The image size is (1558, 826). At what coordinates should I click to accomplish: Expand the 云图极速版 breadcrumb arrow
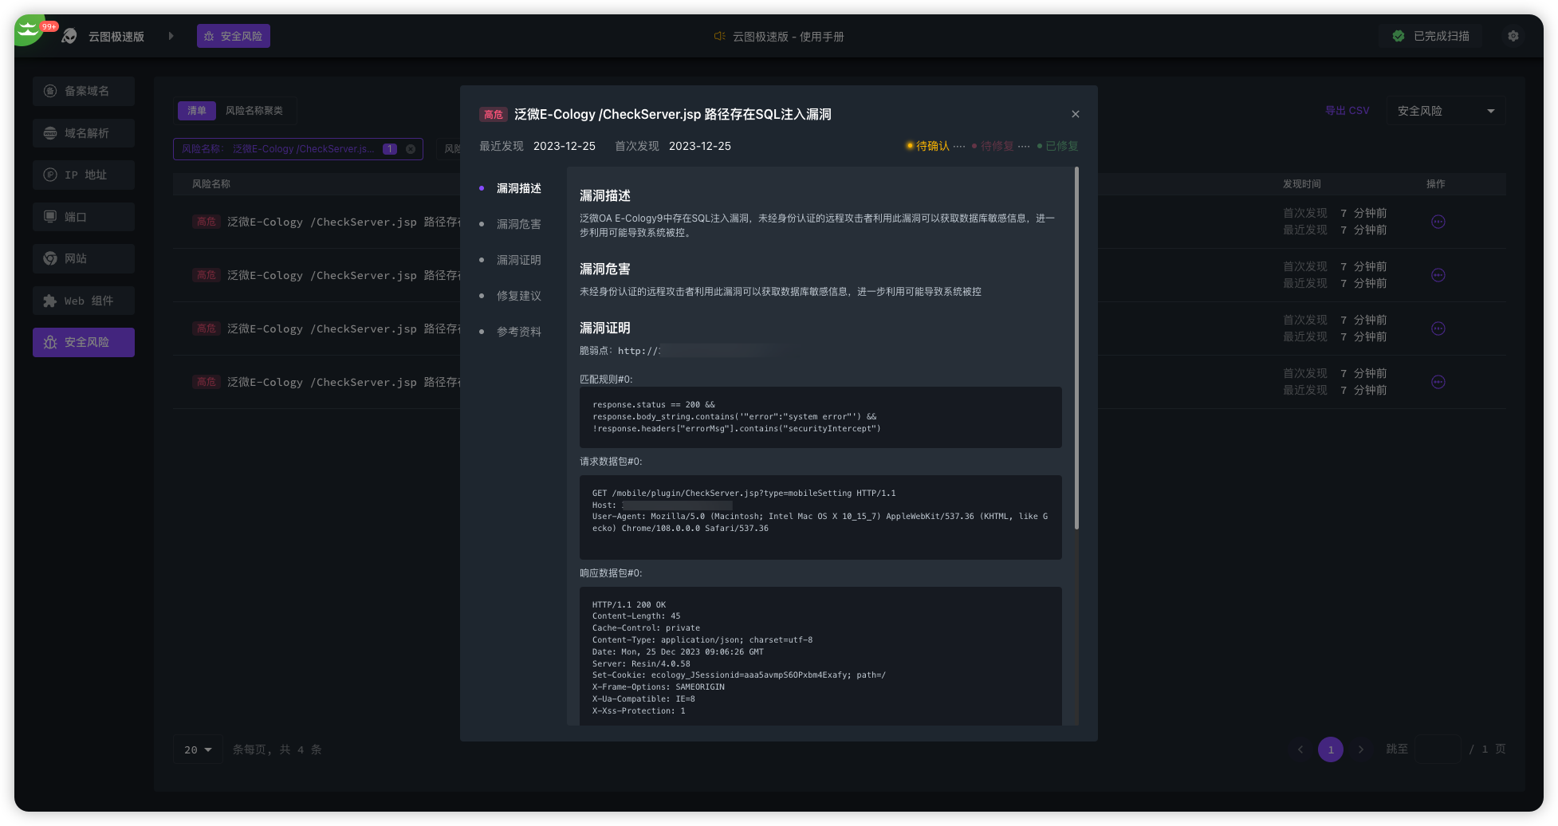(x=171, y=36)
